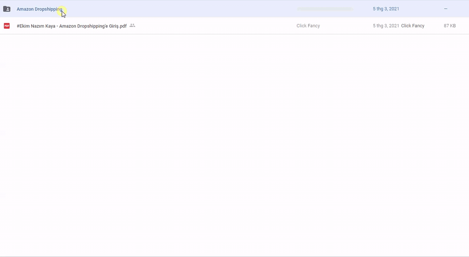
Task: Click the dash size value in the folder row
Action: click(445, 9)
